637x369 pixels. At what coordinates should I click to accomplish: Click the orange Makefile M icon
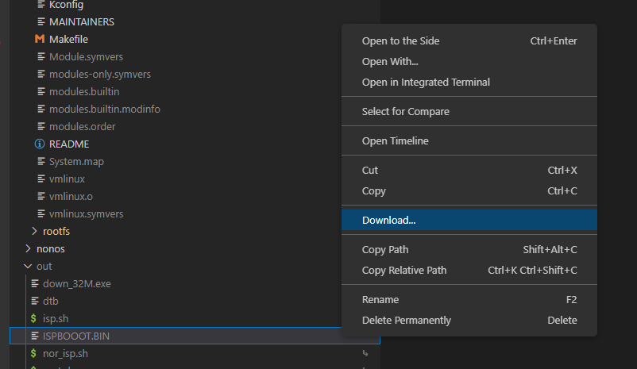pos(40,39)
